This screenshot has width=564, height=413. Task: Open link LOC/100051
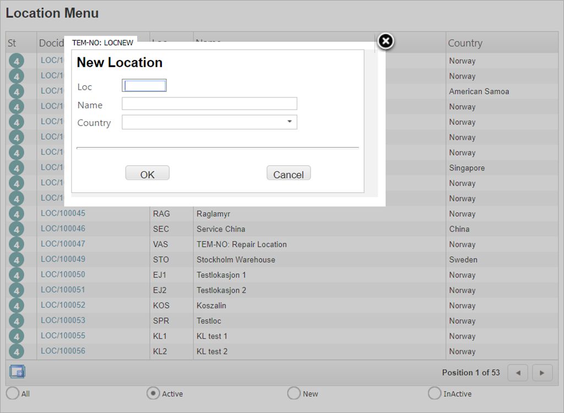click(x=63, y=290)
